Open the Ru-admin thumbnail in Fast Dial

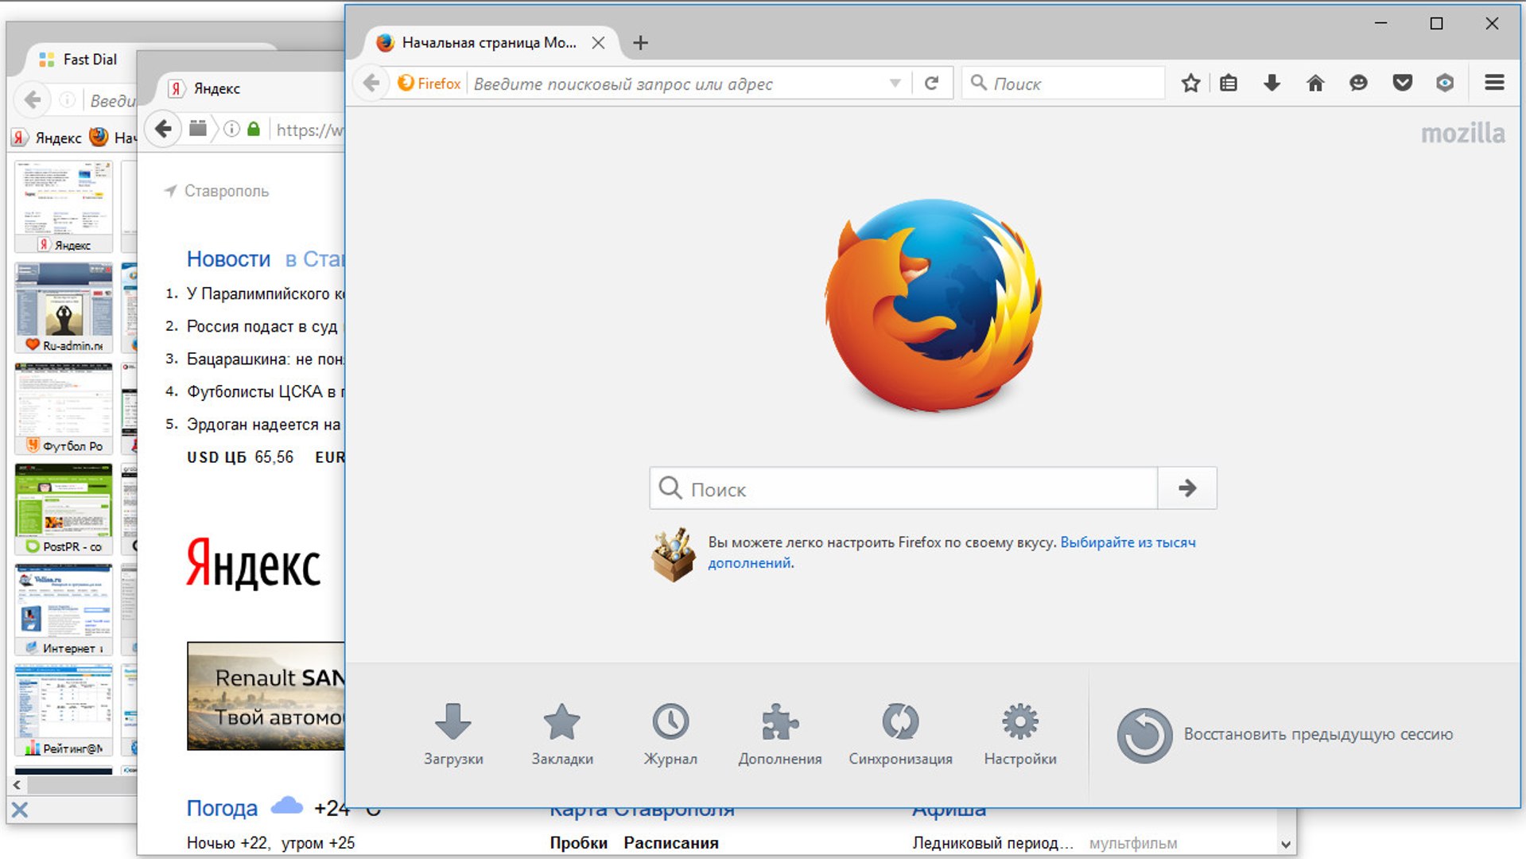click(64, 308)
